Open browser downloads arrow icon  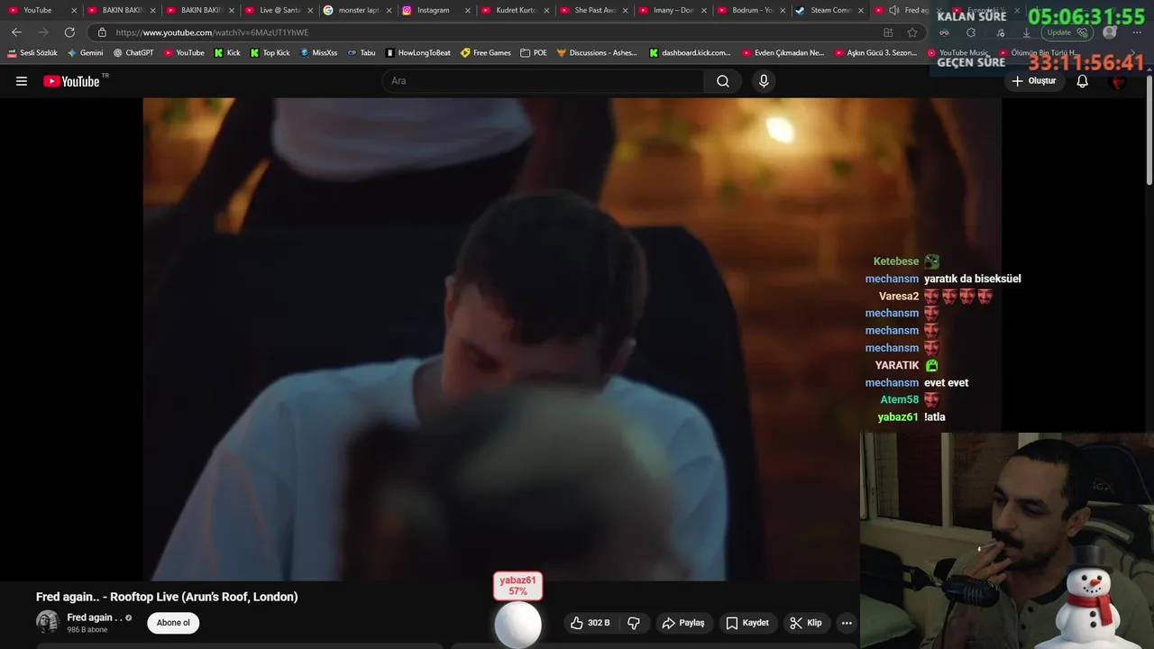click(1026, 32)
